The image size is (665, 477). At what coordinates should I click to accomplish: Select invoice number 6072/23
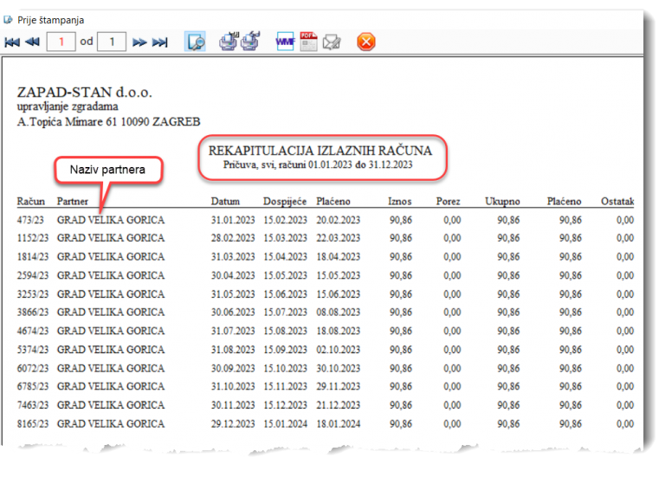click(33, 369)
